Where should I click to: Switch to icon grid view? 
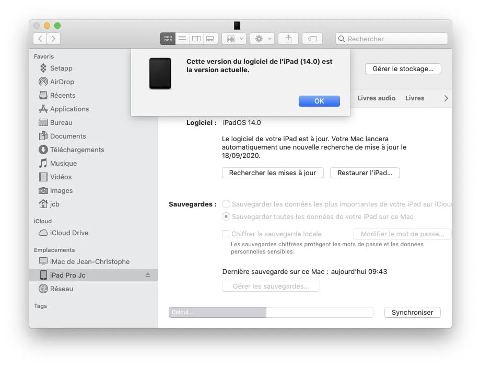168,39
